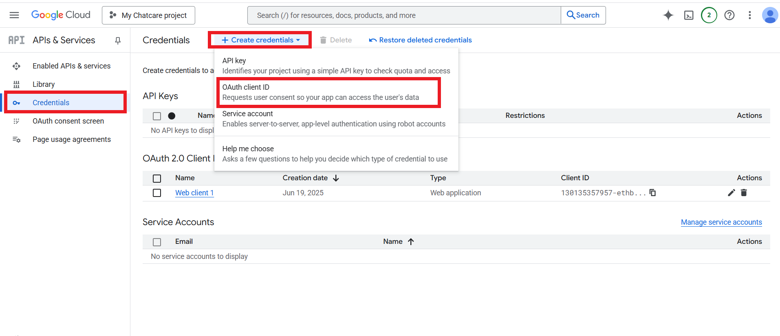Click the Library icon in the sidebar
This screenshot has height=336, width=780.
(16, 84)
